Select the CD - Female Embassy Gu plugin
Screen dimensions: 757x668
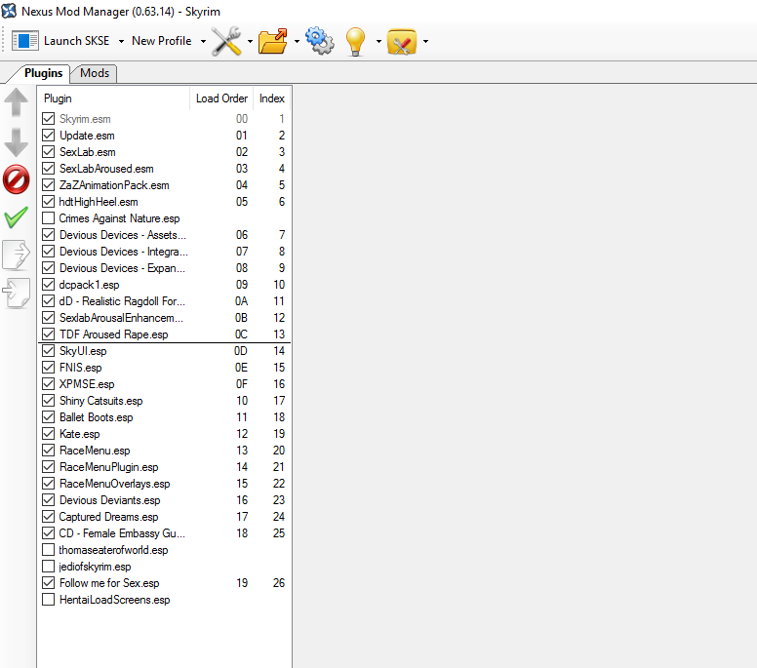click(x=122, y=533)
